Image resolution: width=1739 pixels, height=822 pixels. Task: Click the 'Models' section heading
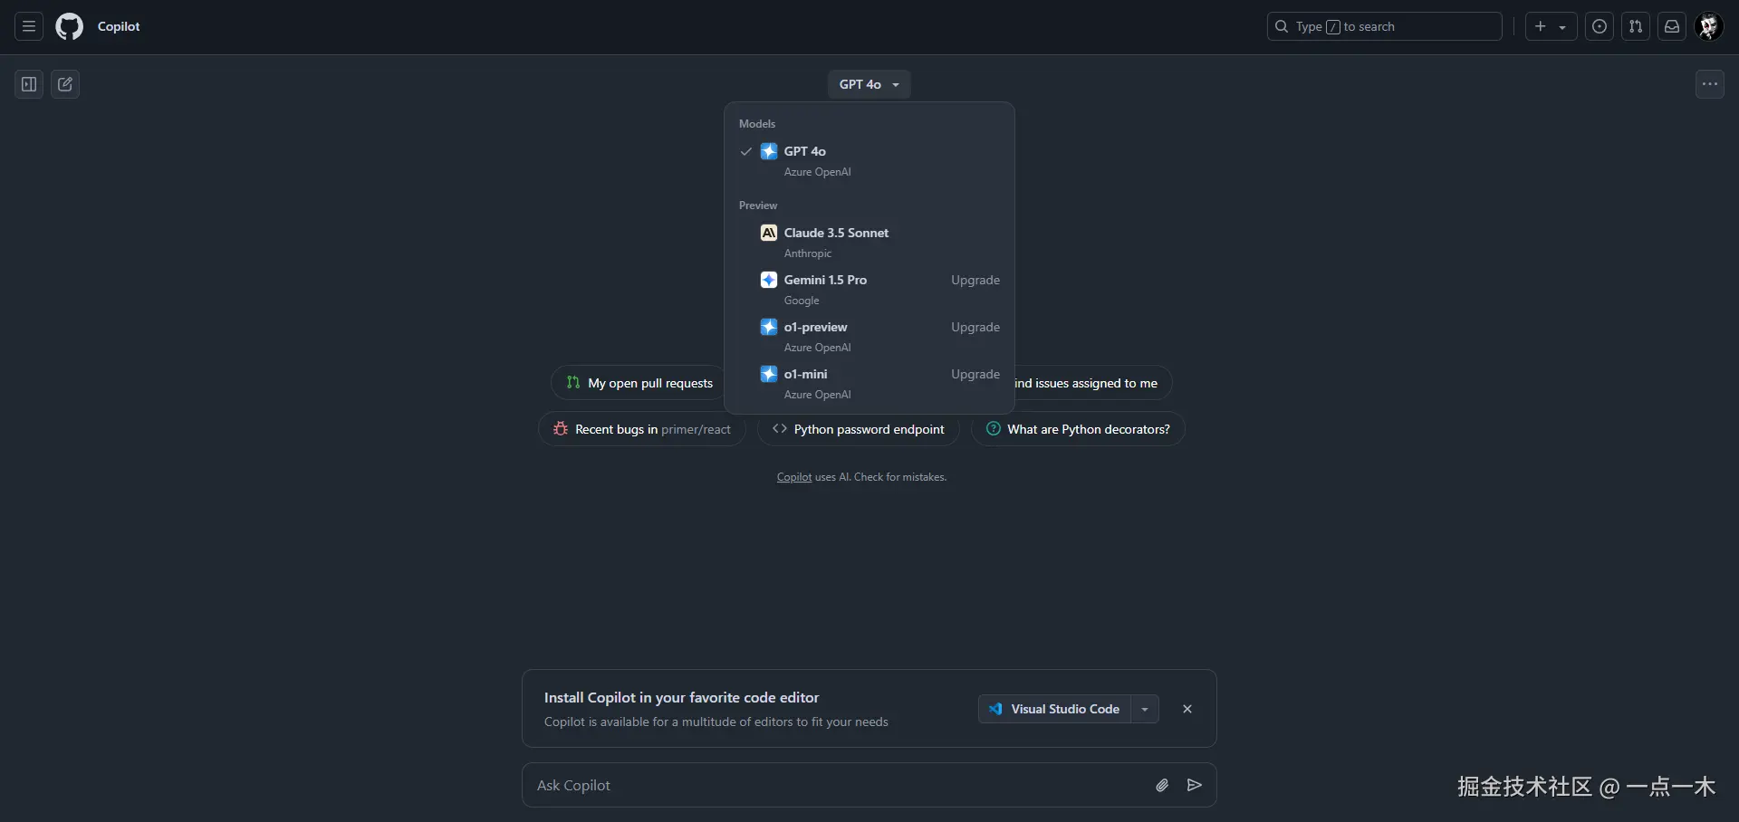click(757, 124)
